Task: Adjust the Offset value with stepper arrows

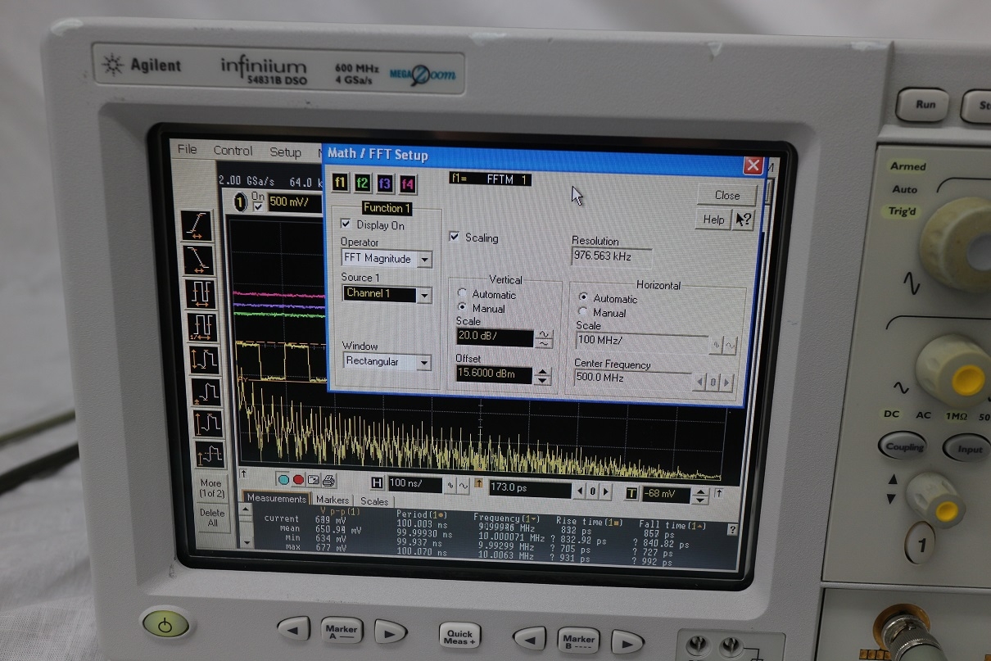Action: [x=542, y=376]
